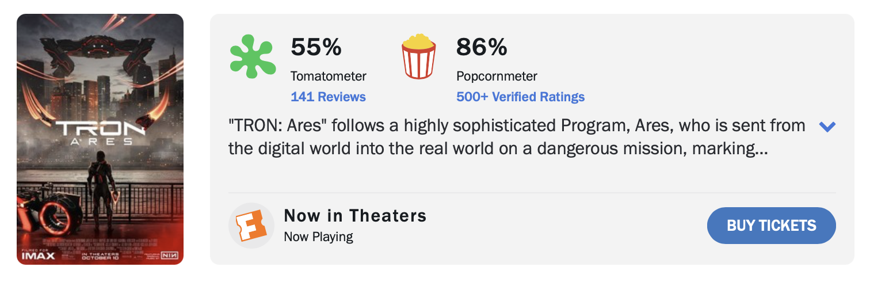The width and height of the screenshot is (870, 282).
Task: Open the 500+ Verified Ratings link
Action: 520,97
